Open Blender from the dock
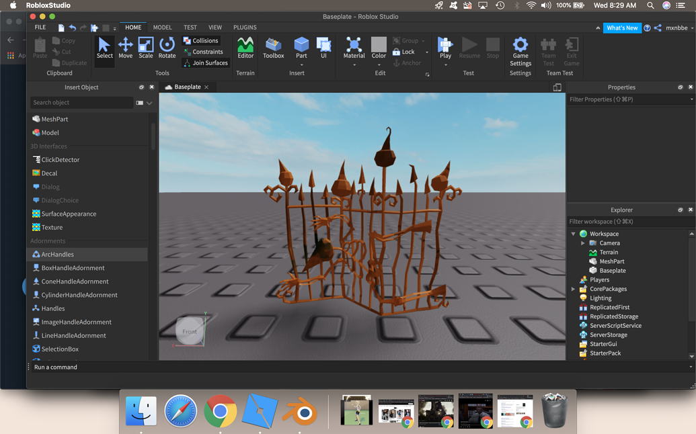The height and width of the screenshot is (434, 696). (x=299, y=411)
